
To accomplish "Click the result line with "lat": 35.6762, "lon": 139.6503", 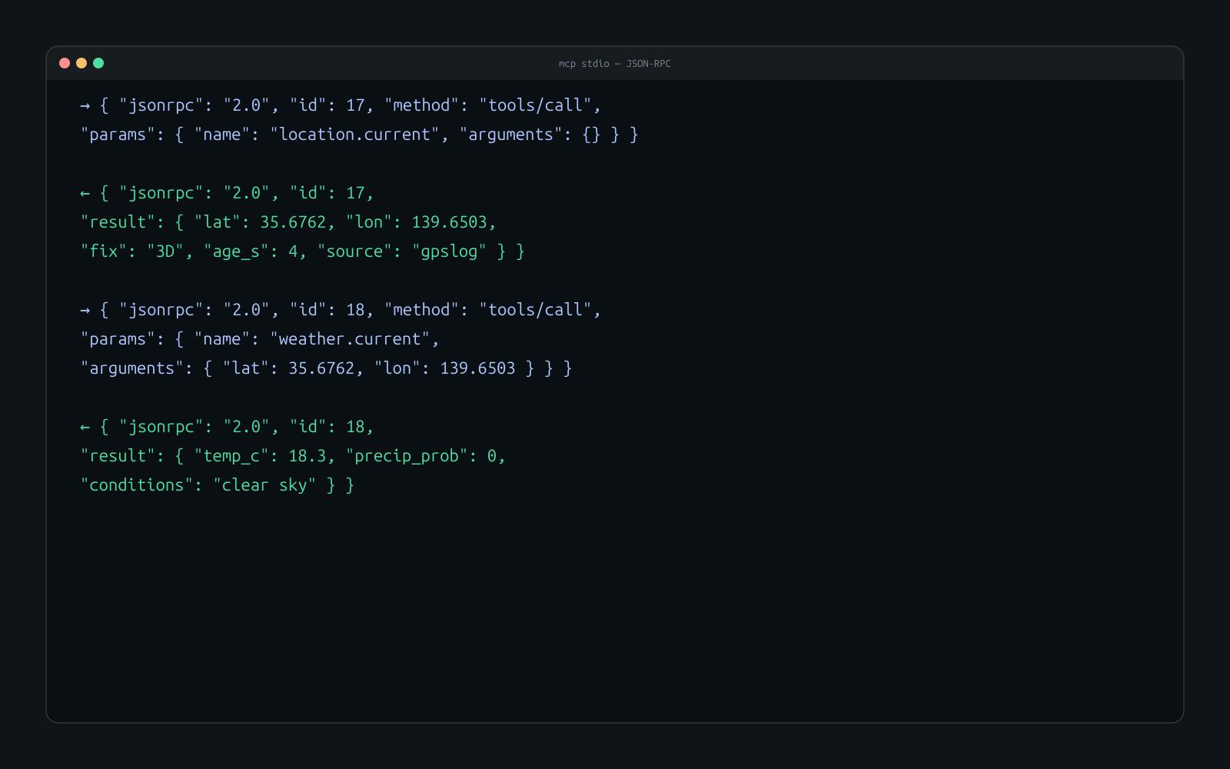I will 288,222.
